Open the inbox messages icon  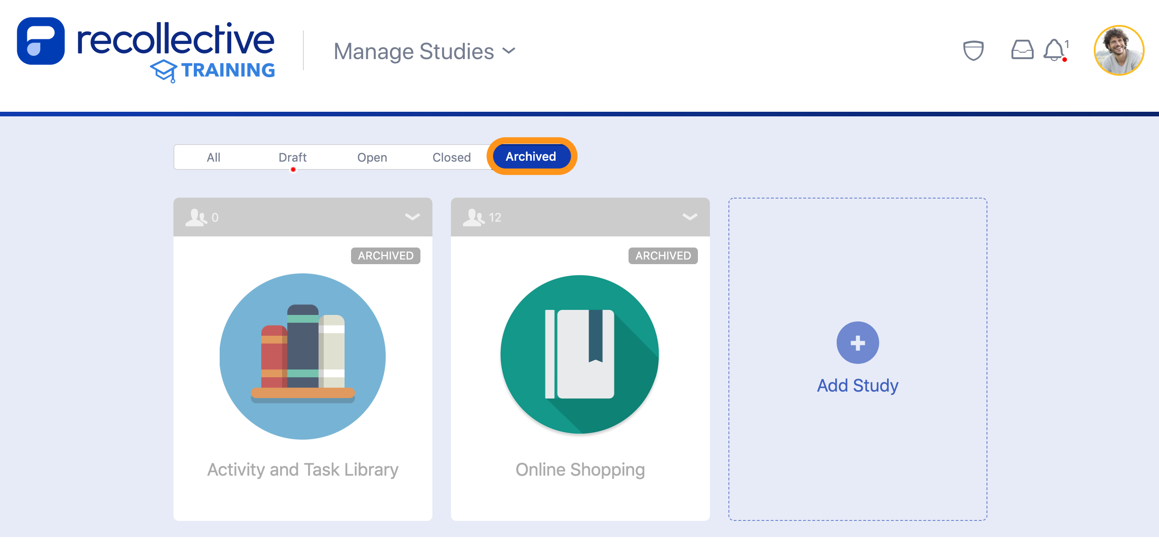click(1022, 50)
